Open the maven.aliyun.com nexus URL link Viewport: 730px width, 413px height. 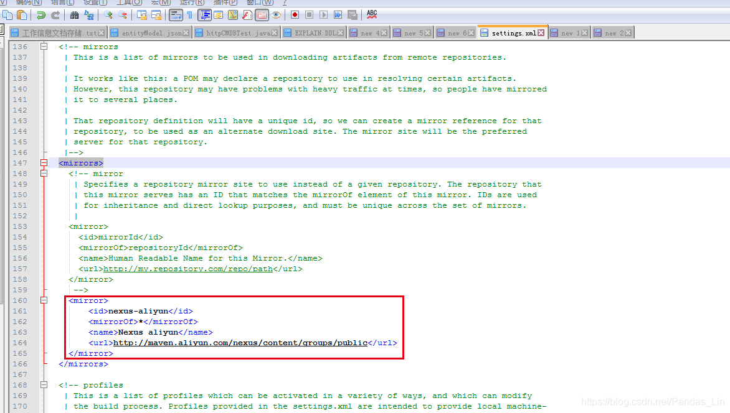[240, 343]
